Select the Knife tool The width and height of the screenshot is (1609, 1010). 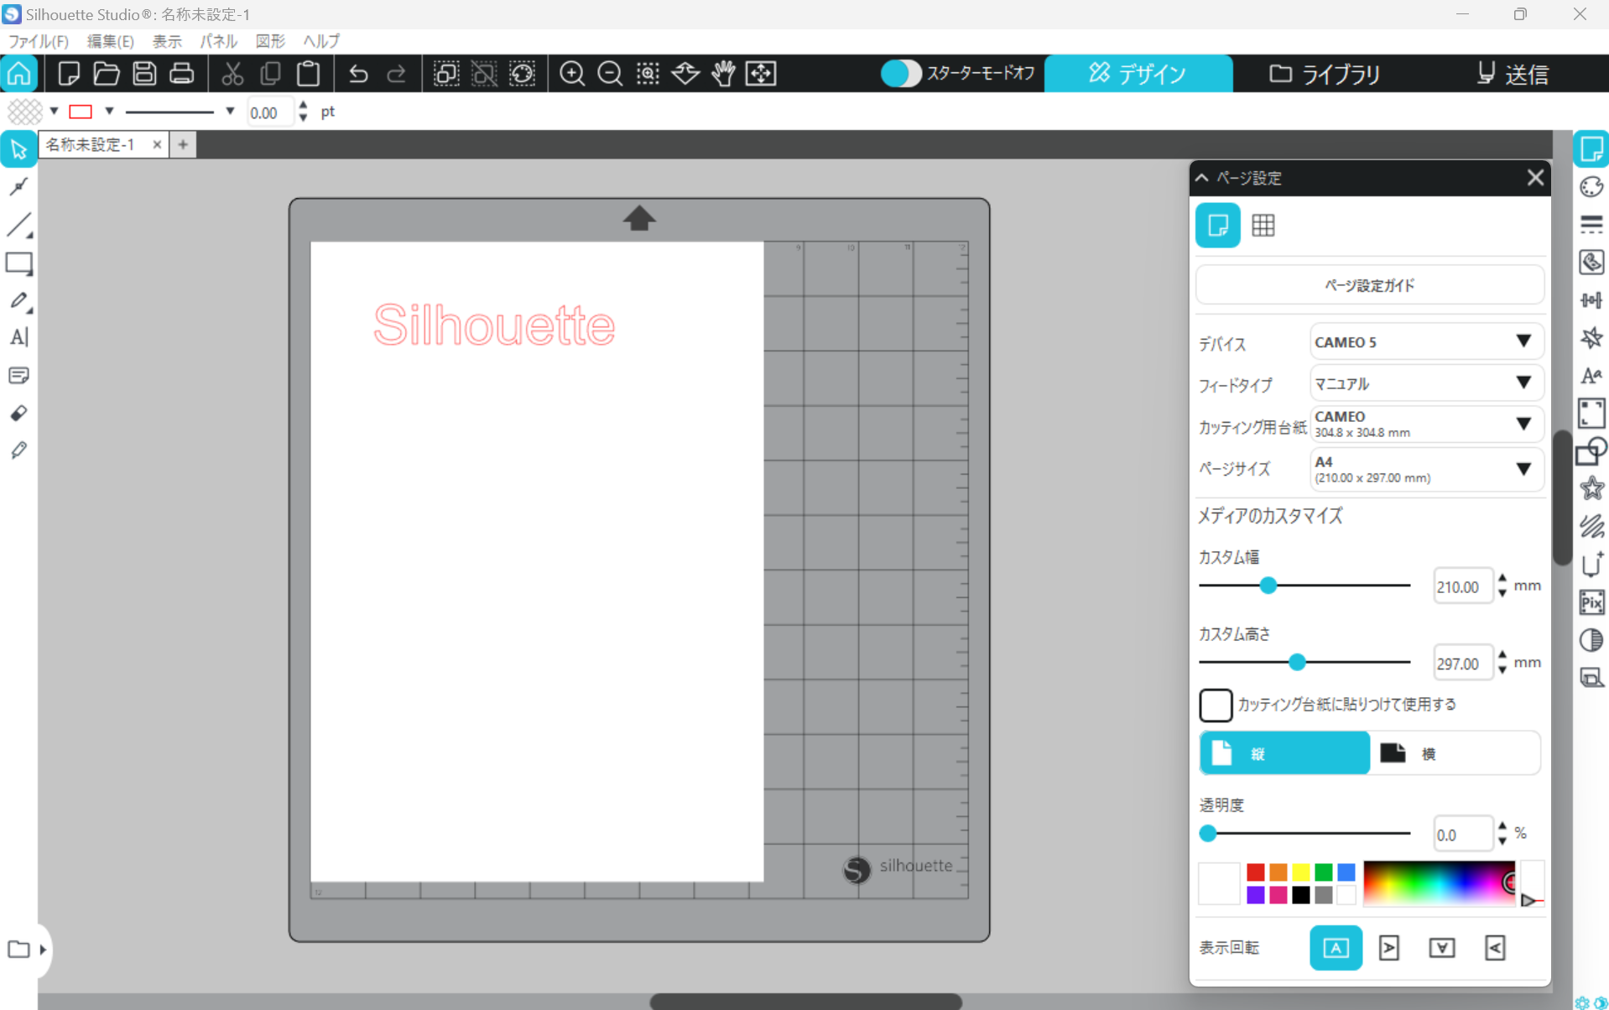click(x=18, y=450)
